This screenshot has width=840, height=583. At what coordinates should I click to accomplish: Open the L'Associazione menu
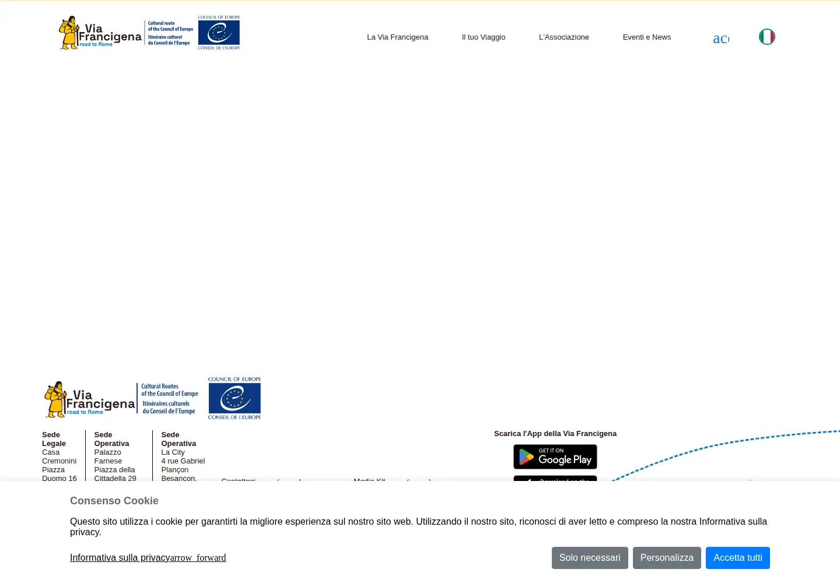564,37
